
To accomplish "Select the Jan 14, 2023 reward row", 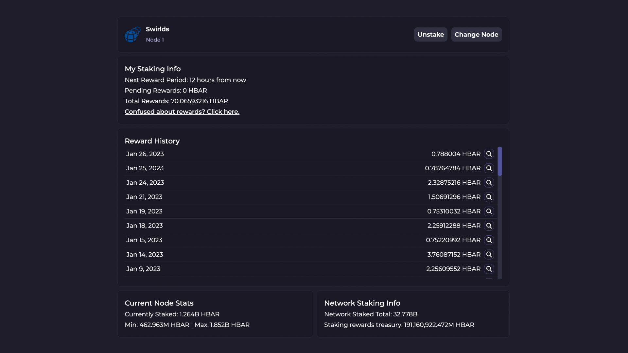I will [145, 255].
